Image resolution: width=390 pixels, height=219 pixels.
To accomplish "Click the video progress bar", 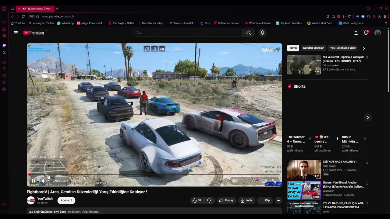I will [154, 175].
